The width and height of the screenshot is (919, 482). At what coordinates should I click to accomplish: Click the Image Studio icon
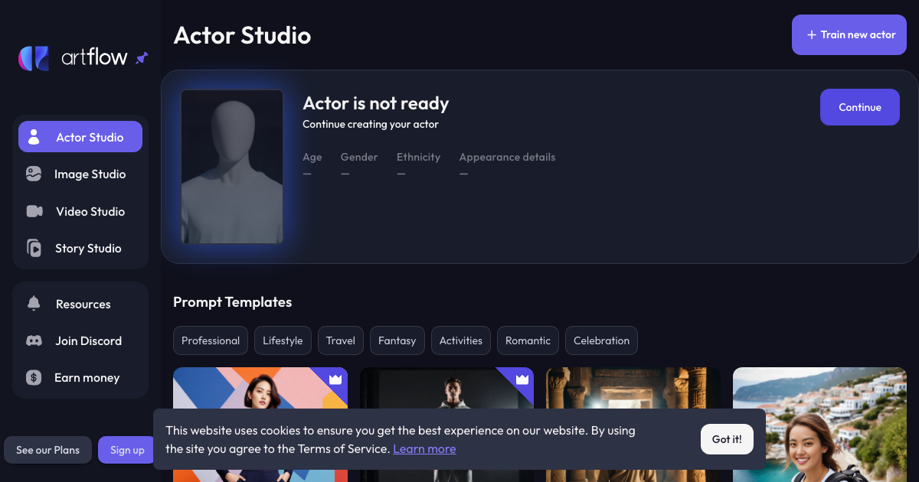click(34, 174)
